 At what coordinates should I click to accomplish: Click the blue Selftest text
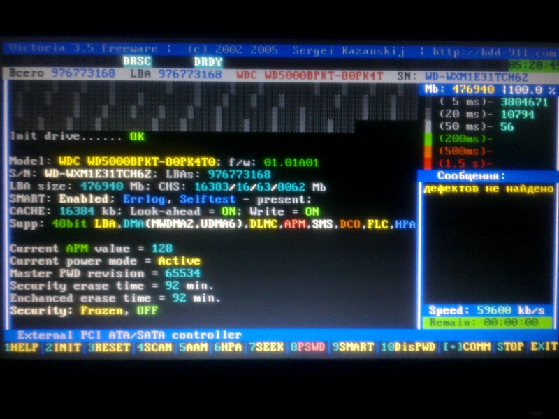[x=208, y=199]
